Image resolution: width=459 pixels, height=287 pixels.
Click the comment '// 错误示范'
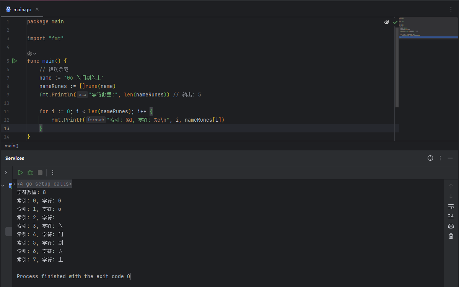click(x=54, y=69)
